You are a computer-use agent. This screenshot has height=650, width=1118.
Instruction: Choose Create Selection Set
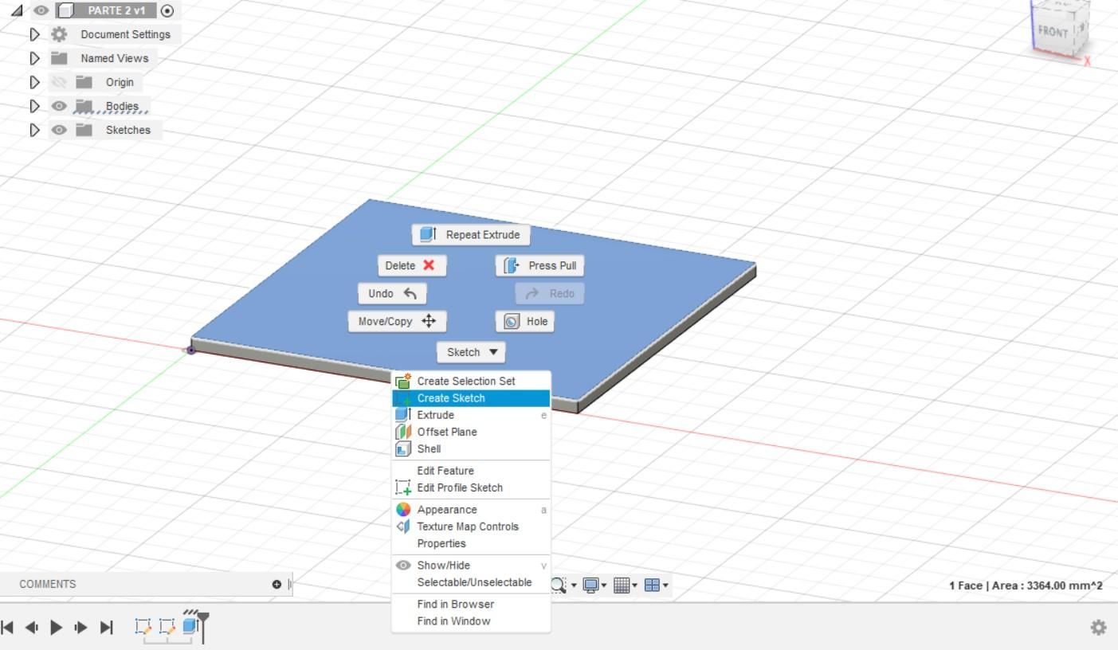[471, 381]
